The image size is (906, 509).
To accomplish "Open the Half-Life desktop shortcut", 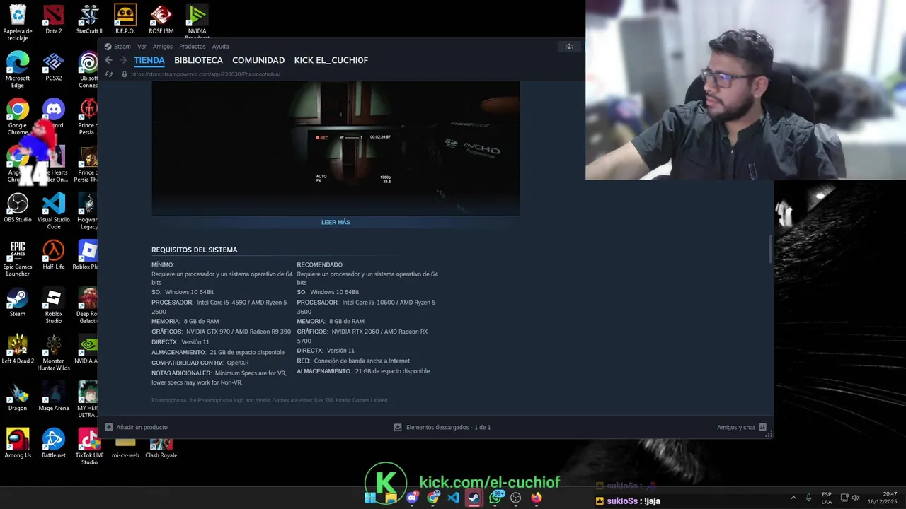I will [54, 255].
